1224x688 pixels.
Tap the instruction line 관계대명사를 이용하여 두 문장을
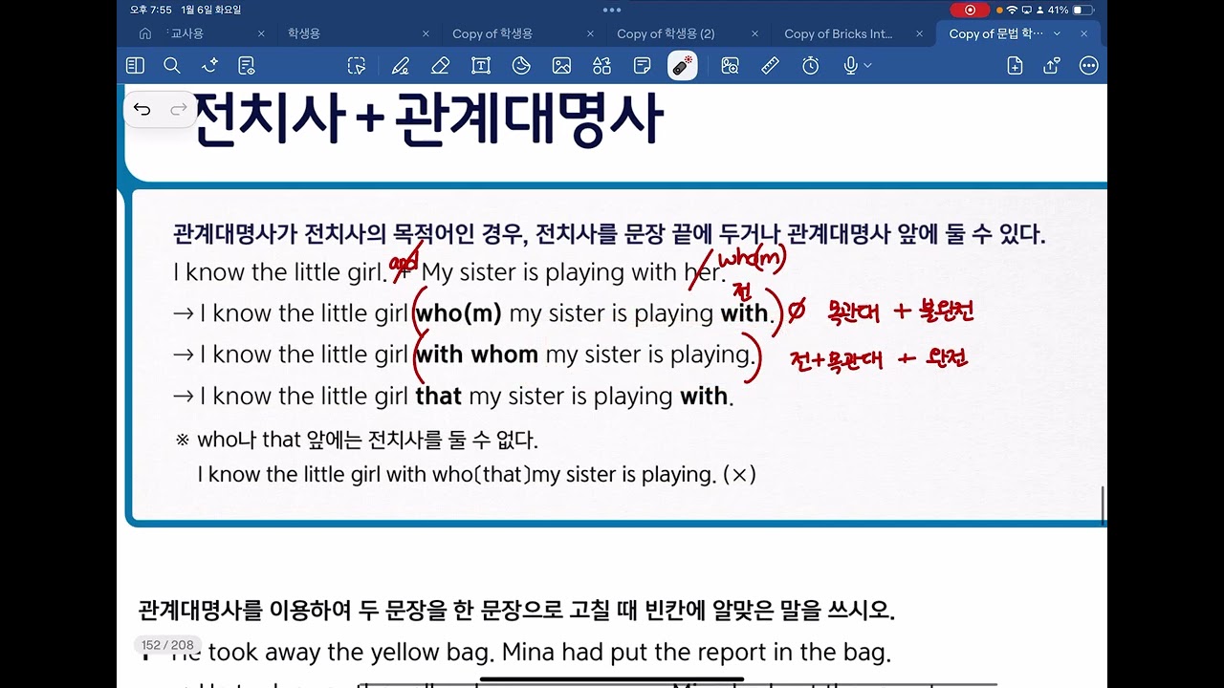[x=516, y=610]
